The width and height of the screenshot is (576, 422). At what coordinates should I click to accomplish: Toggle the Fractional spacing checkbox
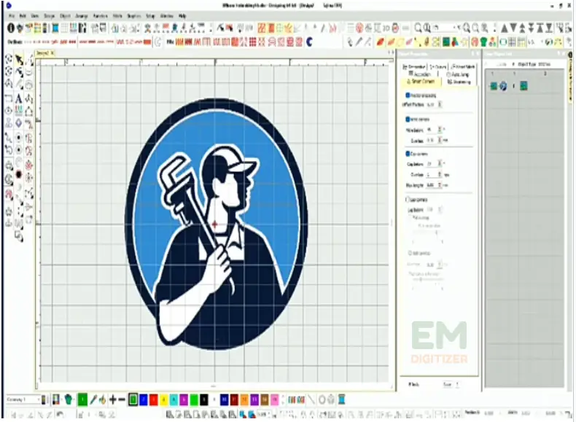point(408,95)
